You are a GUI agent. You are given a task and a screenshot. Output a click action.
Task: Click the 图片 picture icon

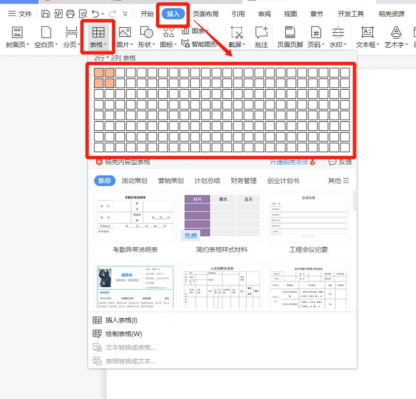(124, 33)
